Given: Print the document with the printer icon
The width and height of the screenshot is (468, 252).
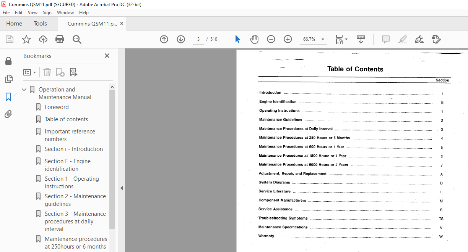Looking at the screenshot, I should point(60,39).
